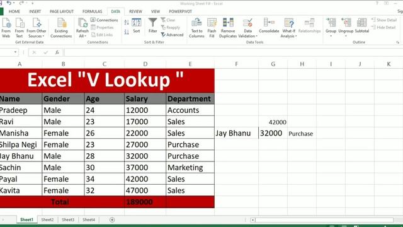Expand the Group dropdown arrow
The width and height of the screenshot is (403, 227).
coord(331,36)
